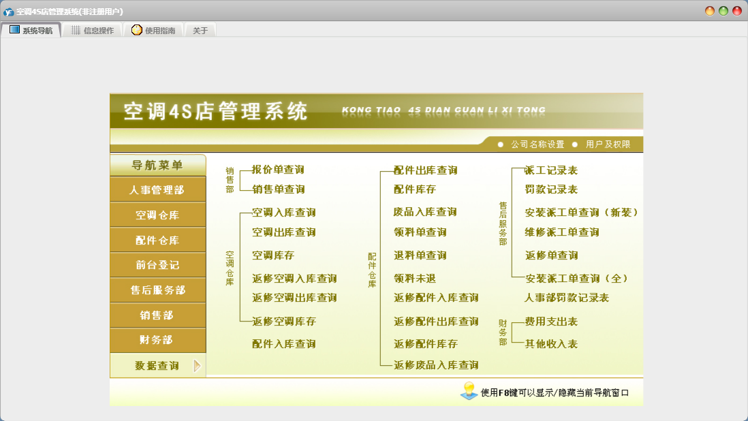The height and width of the screenshot is (421, 748).
Task: Click the app logo icon in title bar
Action: coord(9,12)
